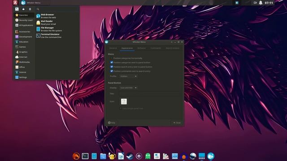This screenshot has height=161, width=287.
Task: Toggle use a single panel row checkbox
Action: pos(121,108)
